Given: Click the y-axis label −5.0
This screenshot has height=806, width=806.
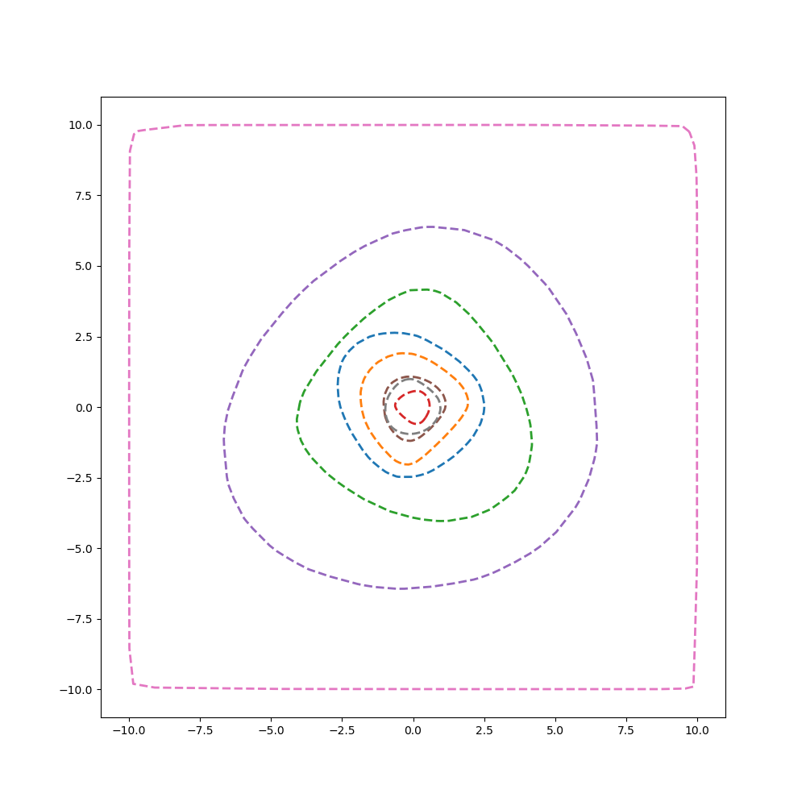Looking at the screenshot, I should [80, 549].
